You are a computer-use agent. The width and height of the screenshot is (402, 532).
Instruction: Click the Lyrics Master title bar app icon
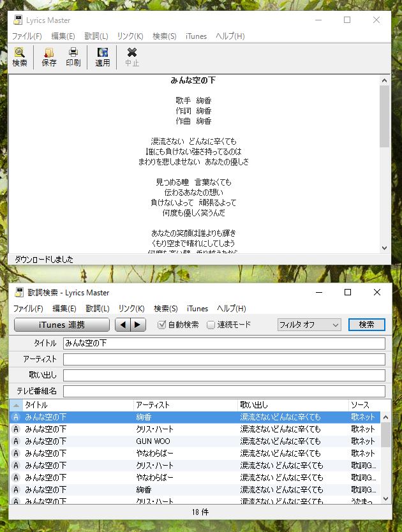[18, 20]
